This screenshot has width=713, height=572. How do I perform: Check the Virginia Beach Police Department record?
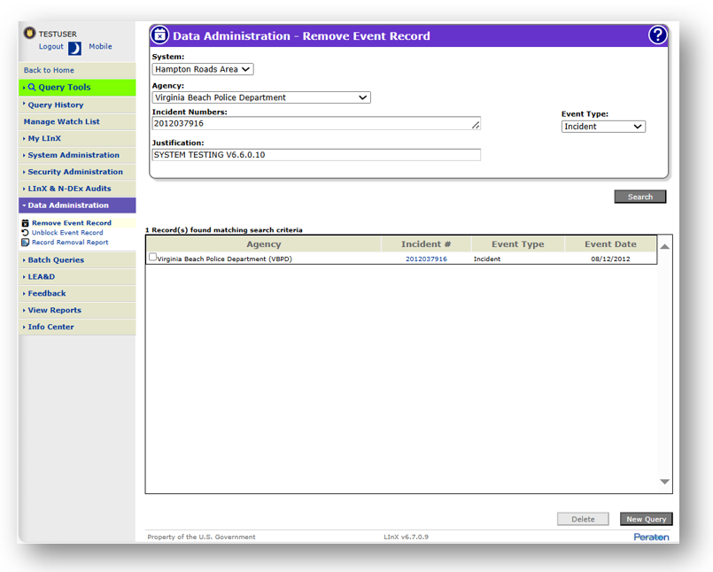tap(153, 258)
